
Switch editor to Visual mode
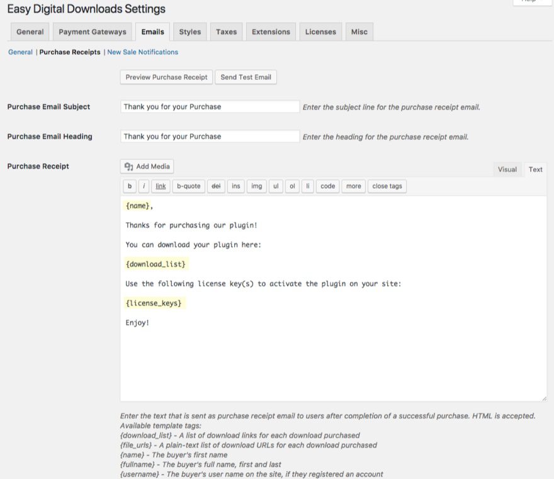coord(507,169)
